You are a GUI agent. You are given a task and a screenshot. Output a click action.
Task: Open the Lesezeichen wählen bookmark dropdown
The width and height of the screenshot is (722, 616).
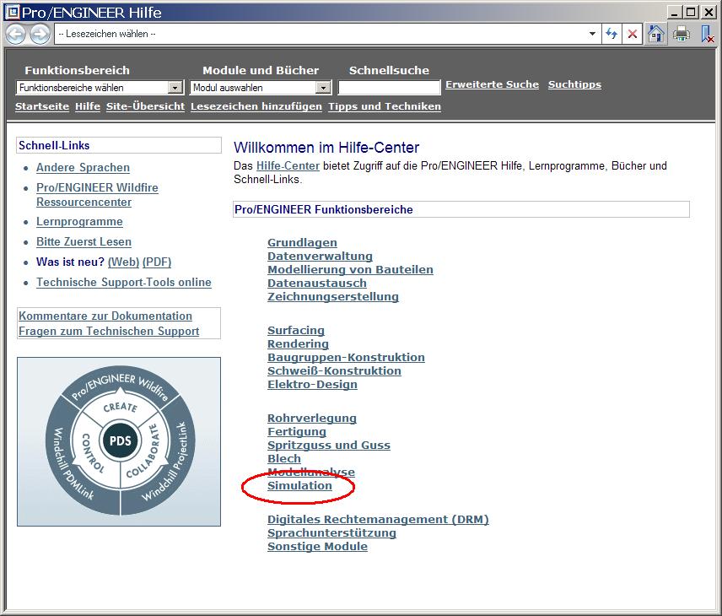pyautogui.click(x=592, y=34)
